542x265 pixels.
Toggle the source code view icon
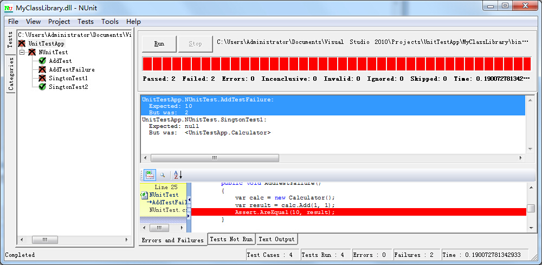(150, 175)
